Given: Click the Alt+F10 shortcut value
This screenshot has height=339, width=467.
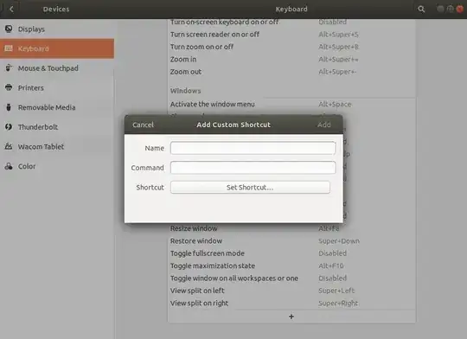Looking at the screenshot, I should [x=331, y=265].
